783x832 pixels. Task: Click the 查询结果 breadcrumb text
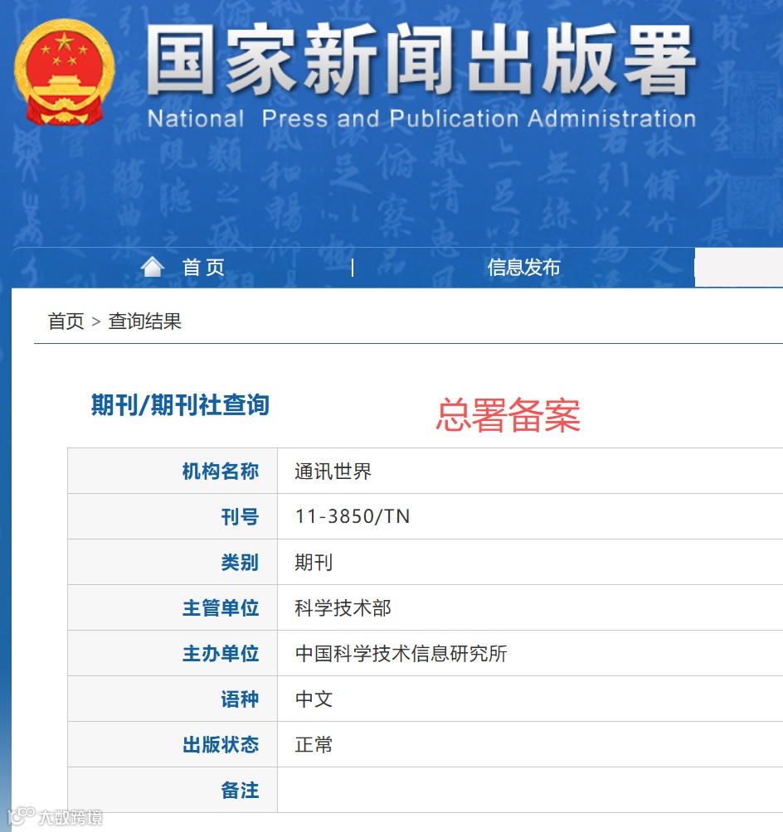point(145,322)
